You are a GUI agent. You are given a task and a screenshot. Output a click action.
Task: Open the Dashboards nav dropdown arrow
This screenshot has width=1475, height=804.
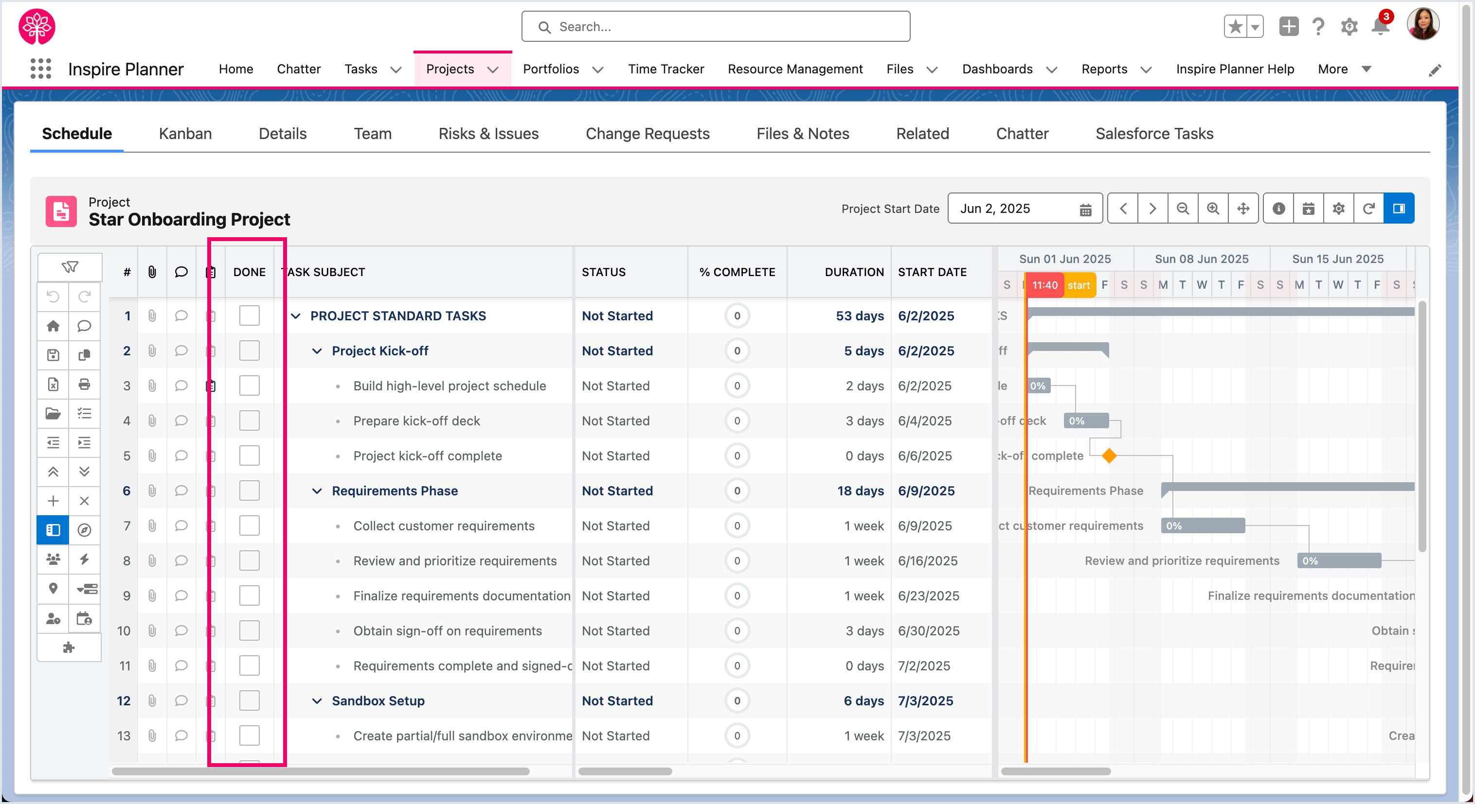click(x=1051, y=69)
